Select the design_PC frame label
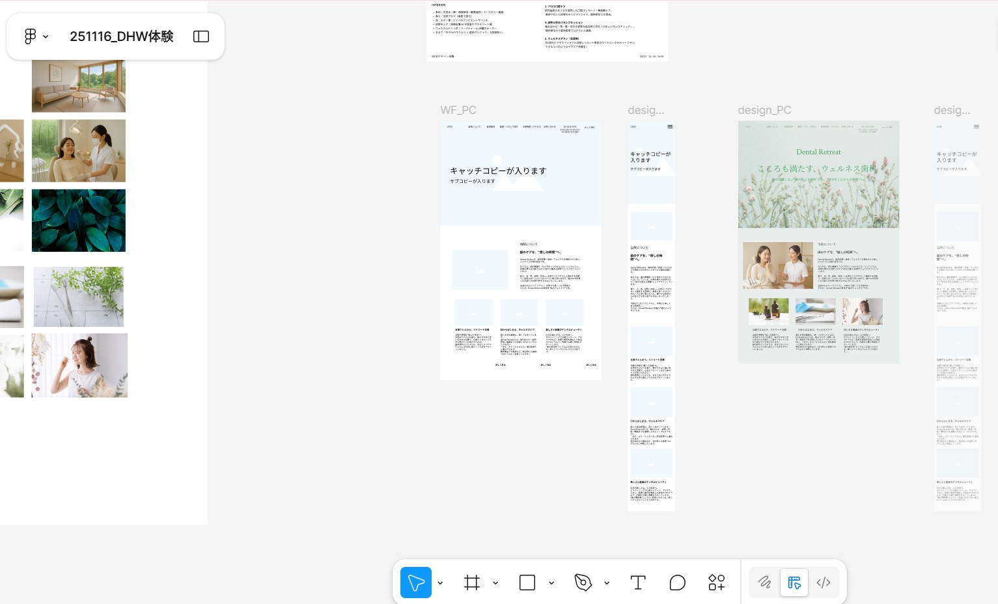Viewport: 998px width, 604px height. point(764,110)
